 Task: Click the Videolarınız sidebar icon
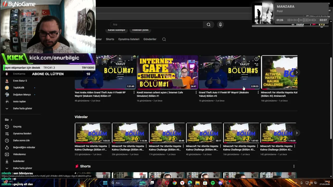(x=7, y=154)
